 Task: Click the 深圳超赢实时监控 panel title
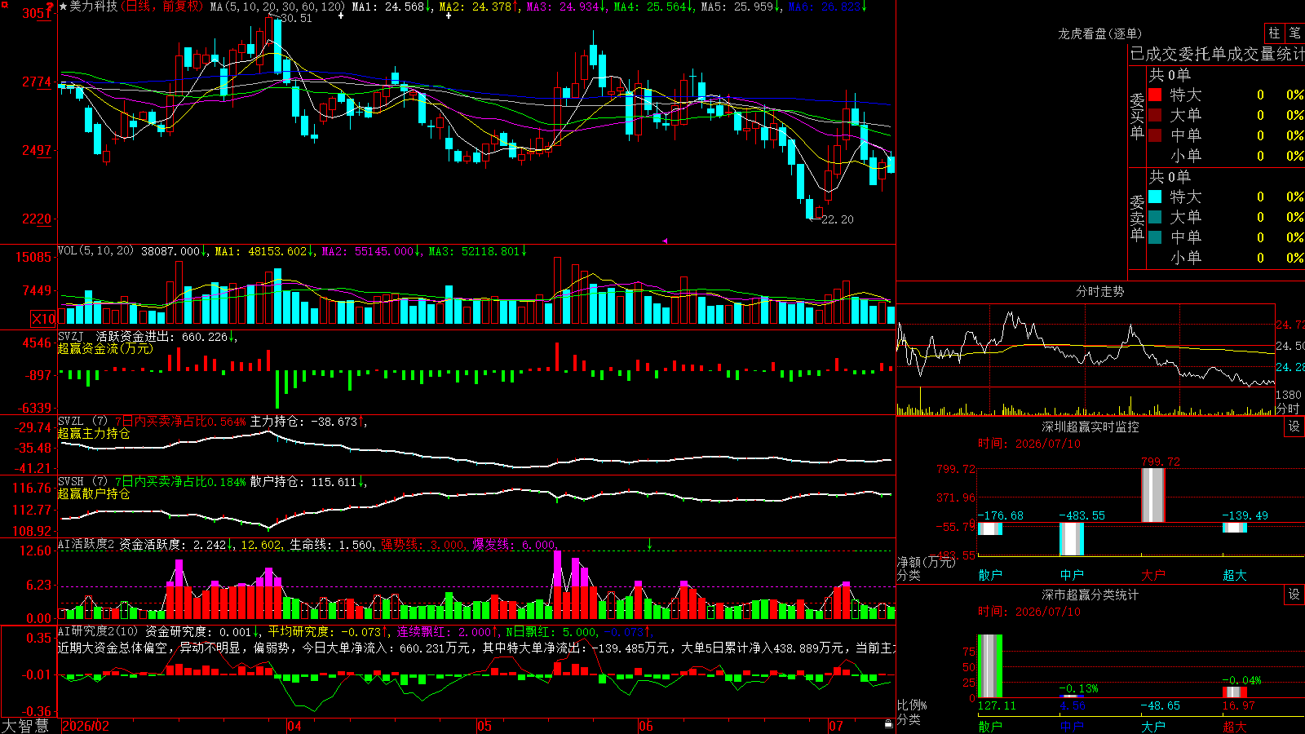tap(1090, 427)
